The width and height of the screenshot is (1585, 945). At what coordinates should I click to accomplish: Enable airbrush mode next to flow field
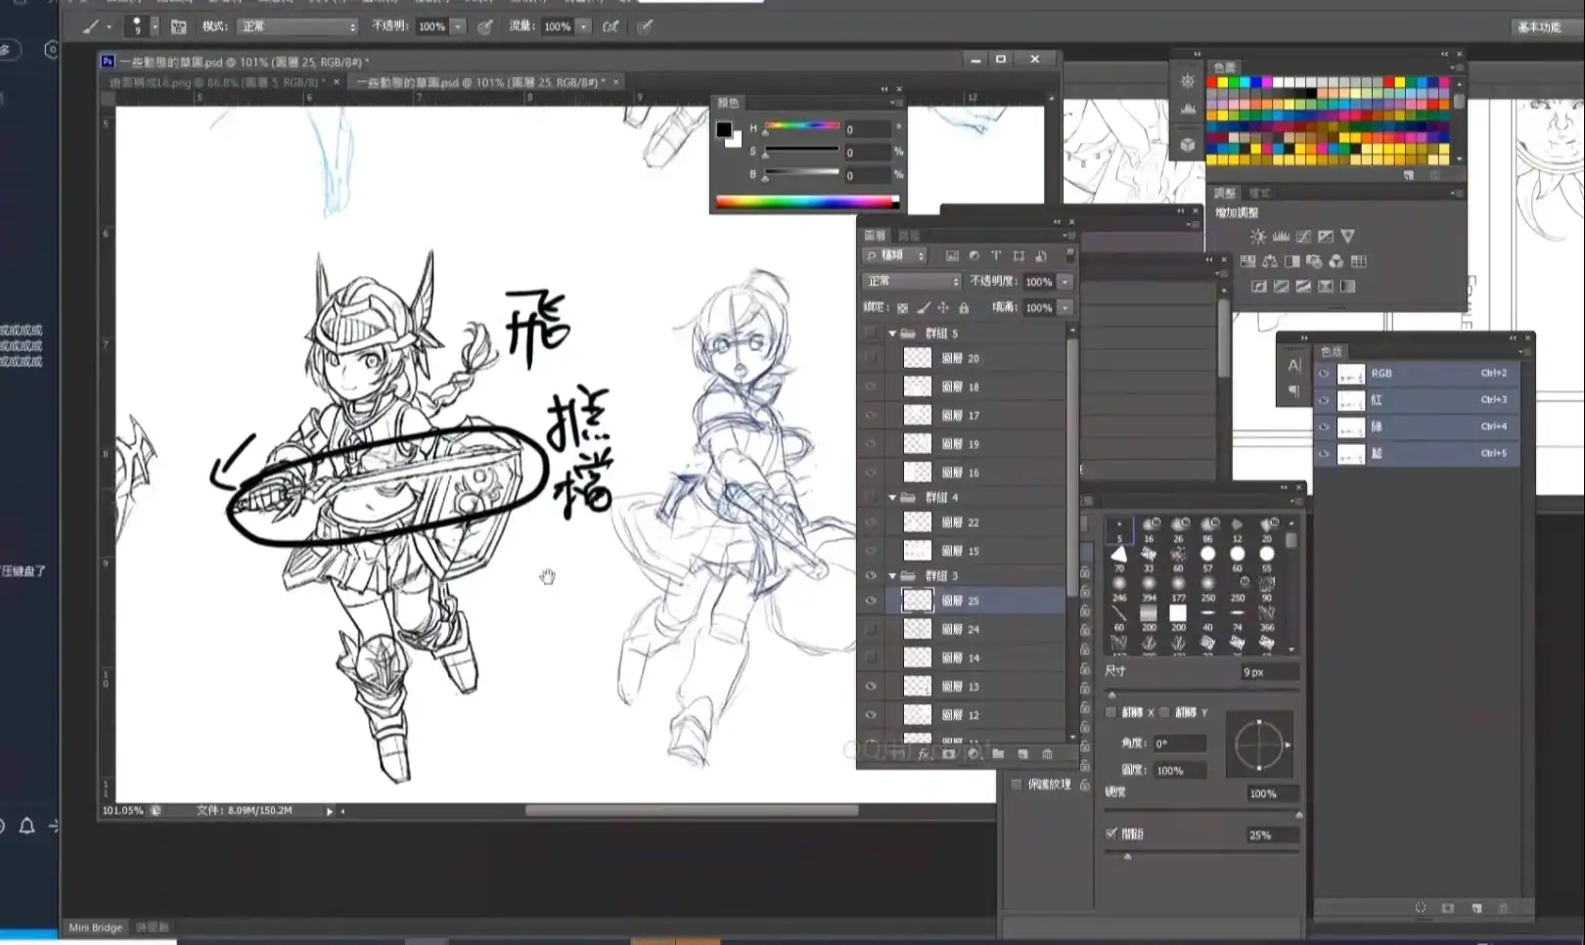point(611,26)
